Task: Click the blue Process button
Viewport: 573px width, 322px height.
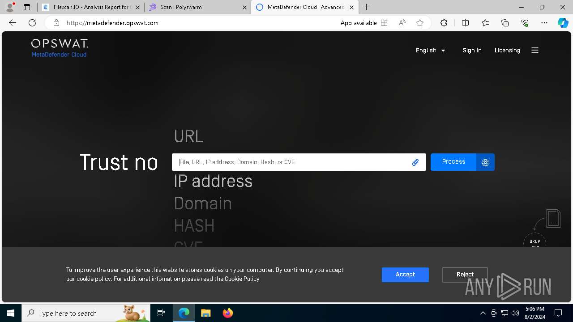Action: click(x=453, y=162)
